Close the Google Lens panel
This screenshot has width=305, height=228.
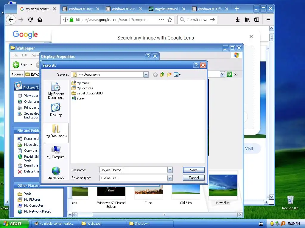(x=251, y=37)
